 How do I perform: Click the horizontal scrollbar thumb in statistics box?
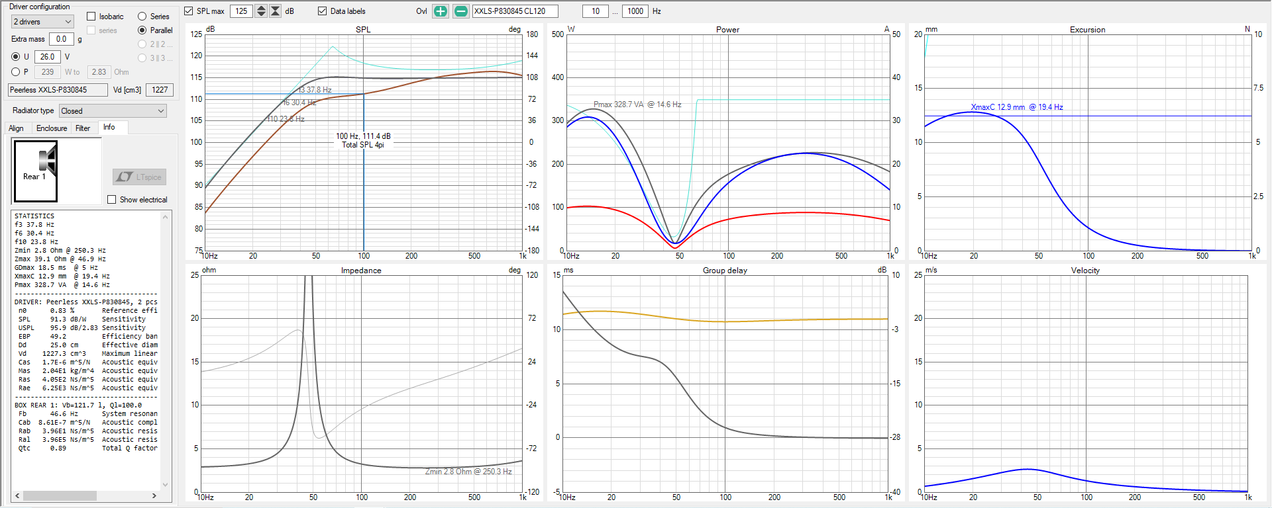coord(60,495)
